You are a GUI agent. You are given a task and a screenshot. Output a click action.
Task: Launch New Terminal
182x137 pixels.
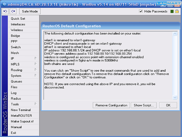pyautogui.click(x=23, y=110)
